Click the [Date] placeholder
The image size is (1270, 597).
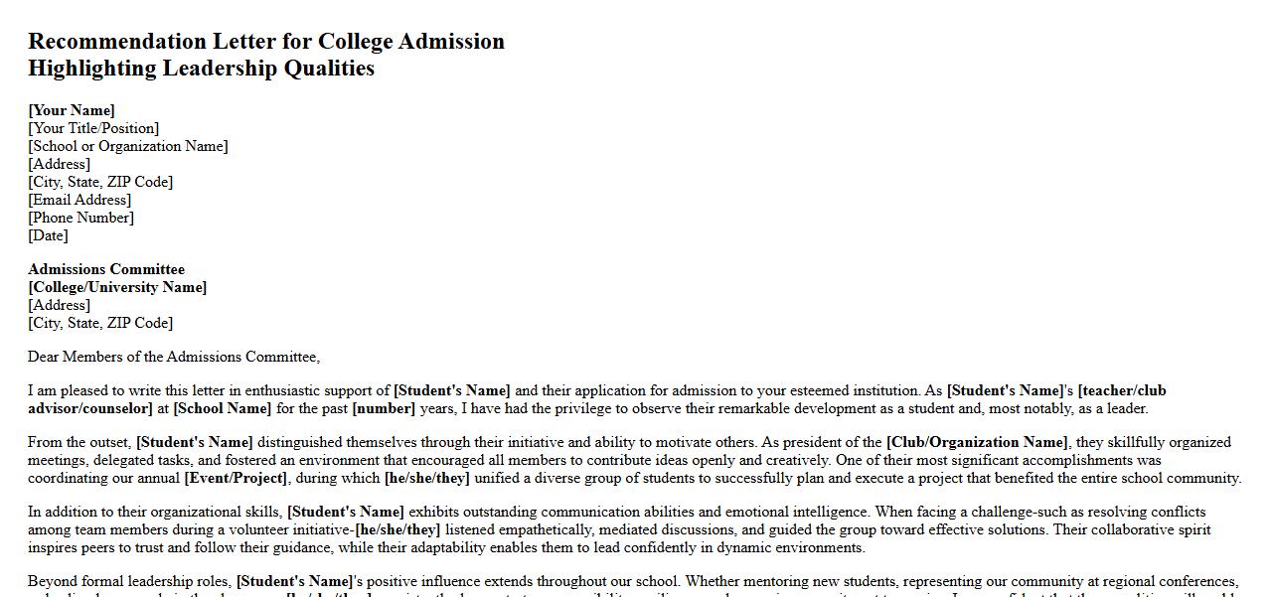[x=49, y=235]
